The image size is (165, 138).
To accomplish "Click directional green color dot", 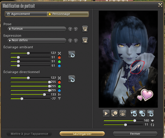I will click(59, 86).
